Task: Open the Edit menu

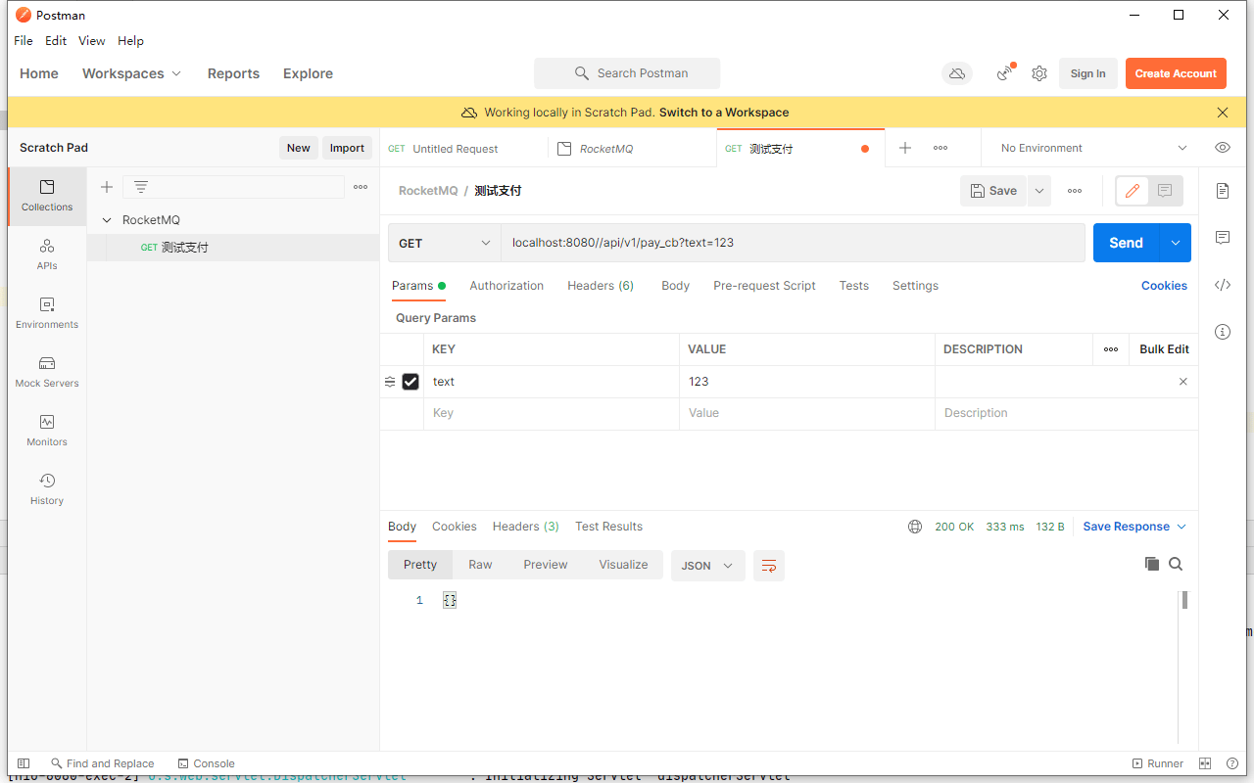Action: (x=56, y=41)
